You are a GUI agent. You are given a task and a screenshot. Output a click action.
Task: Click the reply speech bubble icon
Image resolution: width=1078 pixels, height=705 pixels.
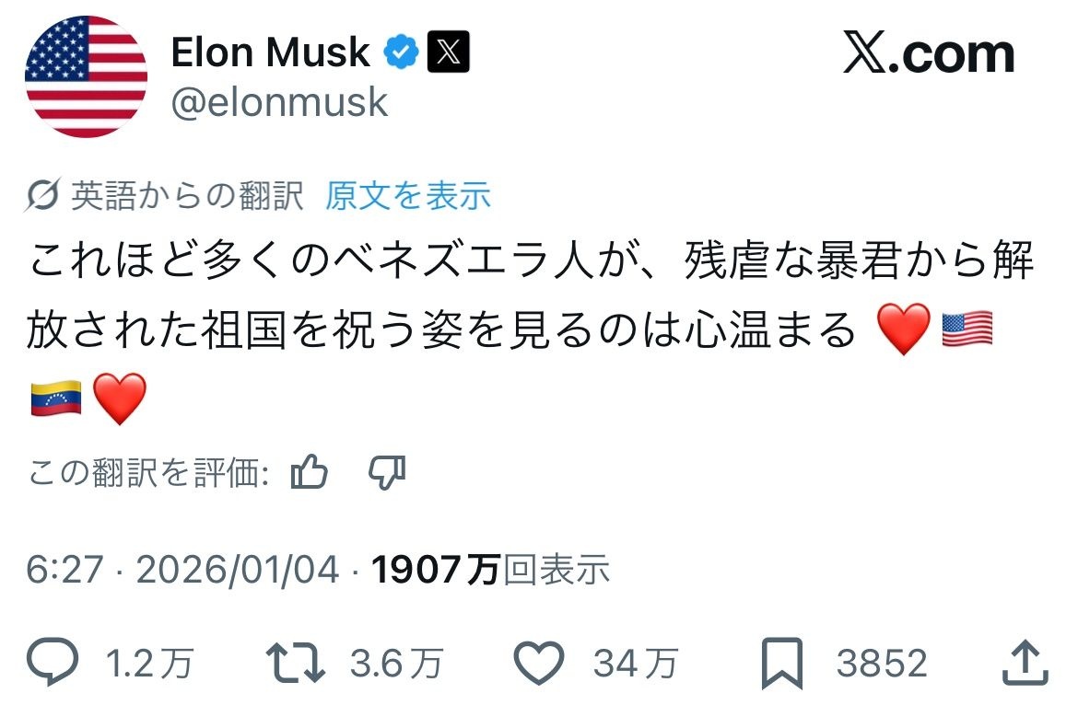coord(54,663)
